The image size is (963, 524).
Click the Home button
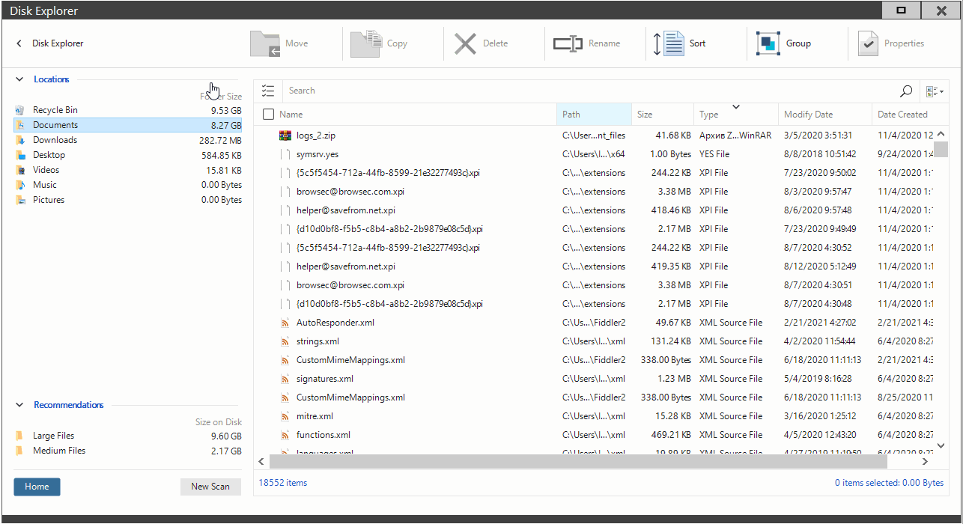coord(37,487)
